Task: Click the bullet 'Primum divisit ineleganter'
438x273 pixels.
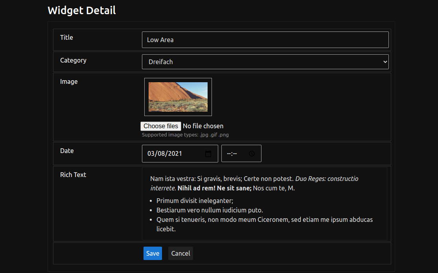Action: 195,201
